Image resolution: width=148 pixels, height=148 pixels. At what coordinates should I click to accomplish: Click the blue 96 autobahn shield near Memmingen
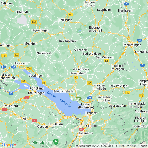140,40
